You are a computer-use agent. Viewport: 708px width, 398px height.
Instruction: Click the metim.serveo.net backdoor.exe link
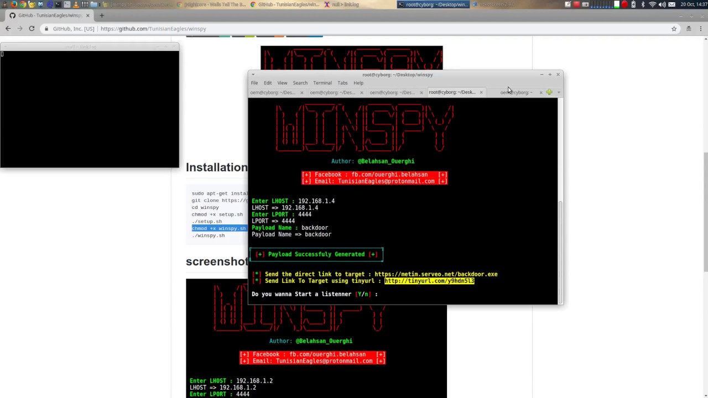click(436, 274)
